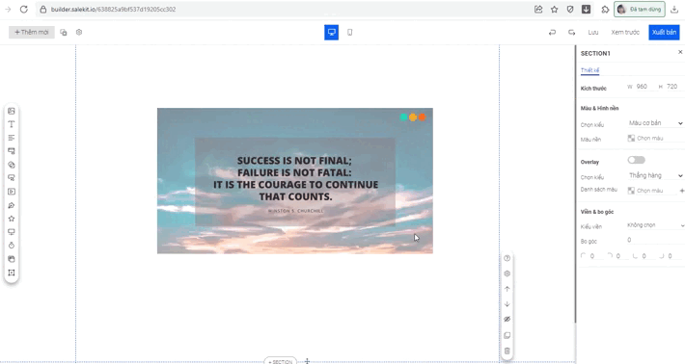Pick overlay color in Danh sách màu swatch
The height and width of the screenshot is (364, 685).
click(631, 191)
